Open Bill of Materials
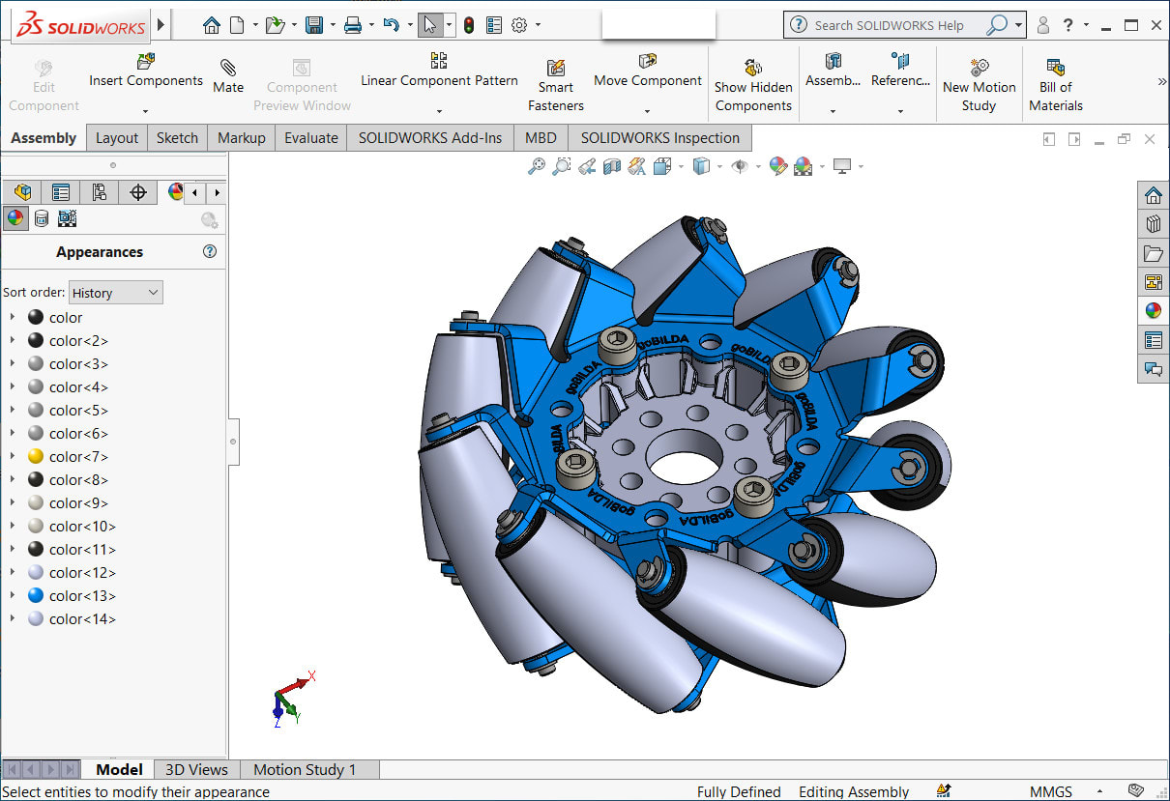 1056,85
